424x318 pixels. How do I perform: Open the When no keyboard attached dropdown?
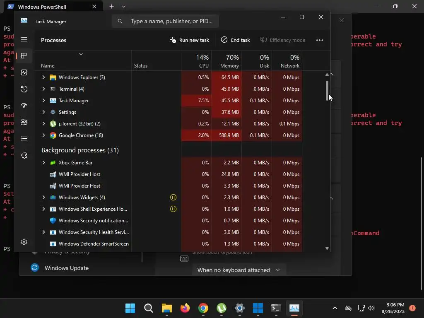[x=239, y=270]
